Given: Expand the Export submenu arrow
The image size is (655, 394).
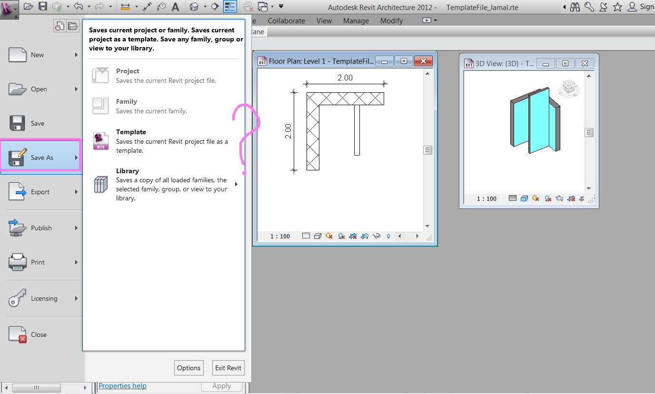Looking at the screenshot, I should [76, 192].
